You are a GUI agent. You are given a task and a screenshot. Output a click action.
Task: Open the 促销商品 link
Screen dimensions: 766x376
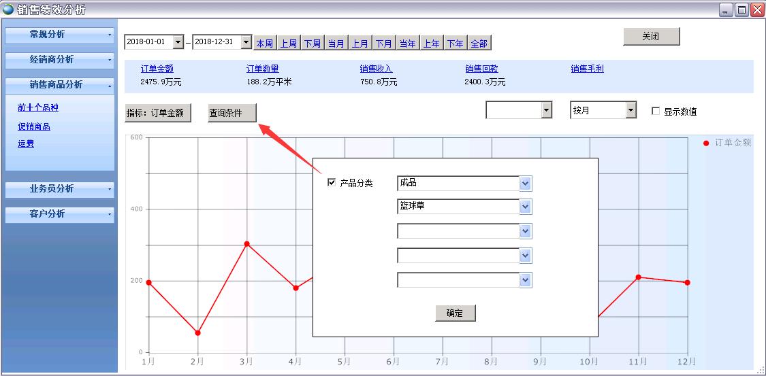tap(34, 126)
